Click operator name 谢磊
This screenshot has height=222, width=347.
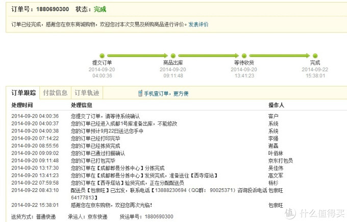[x=274, y=146]
